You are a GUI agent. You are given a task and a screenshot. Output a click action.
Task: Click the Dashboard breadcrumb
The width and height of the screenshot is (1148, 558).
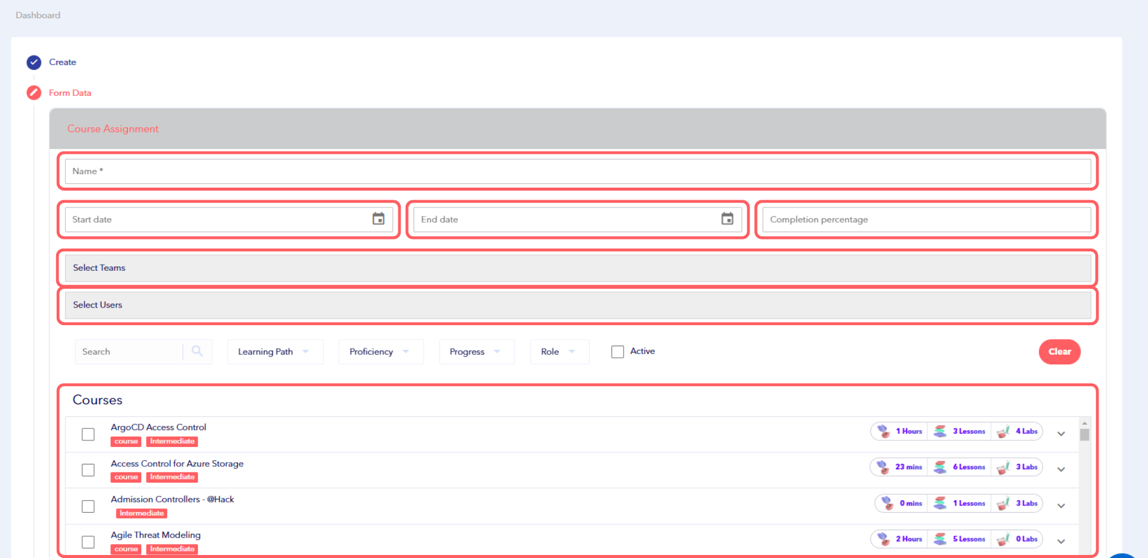[x=37, y=15]
